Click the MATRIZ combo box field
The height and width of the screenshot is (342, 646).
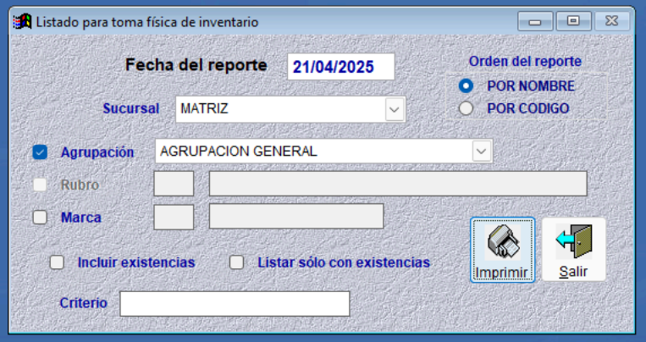tap(290, 109)
